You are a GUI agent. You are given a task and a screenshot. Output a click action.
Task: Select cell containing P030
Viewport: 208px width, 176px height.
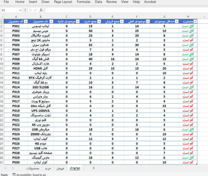coord(16,162)
